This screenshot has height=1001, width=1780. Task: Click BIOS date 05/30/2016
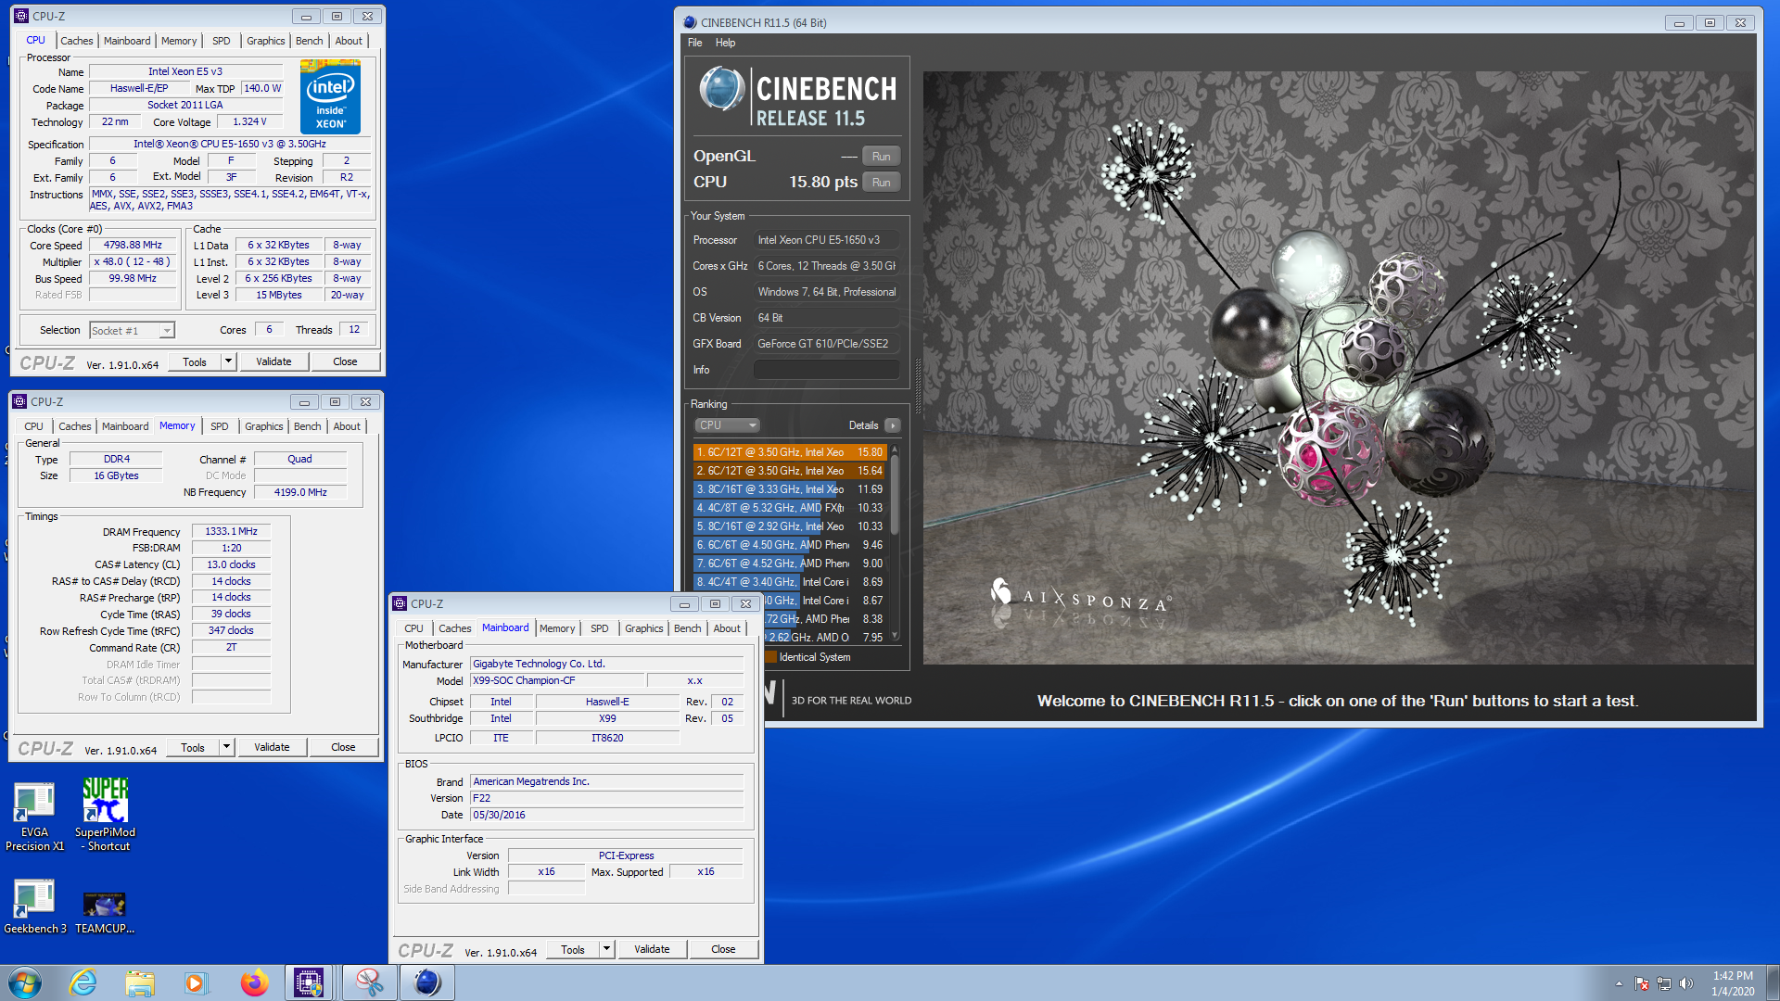click(x=607, y=816)
